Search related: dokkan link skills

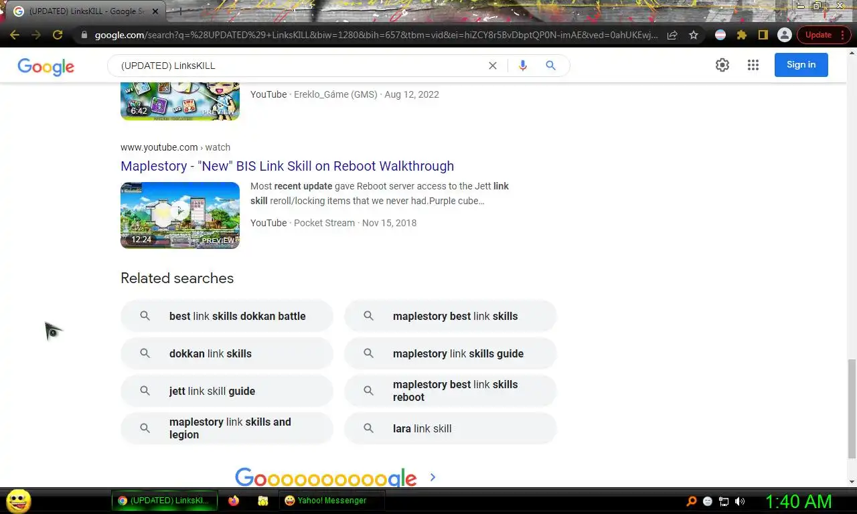(227, 353)
